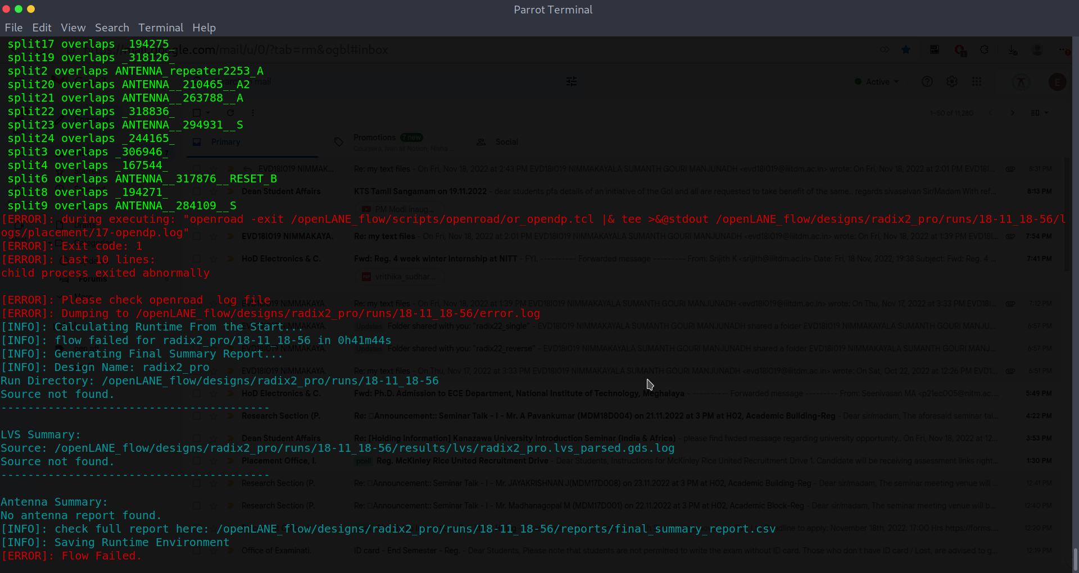
Task: Open Gmail settings gear
Action: [x=953, y=81]
